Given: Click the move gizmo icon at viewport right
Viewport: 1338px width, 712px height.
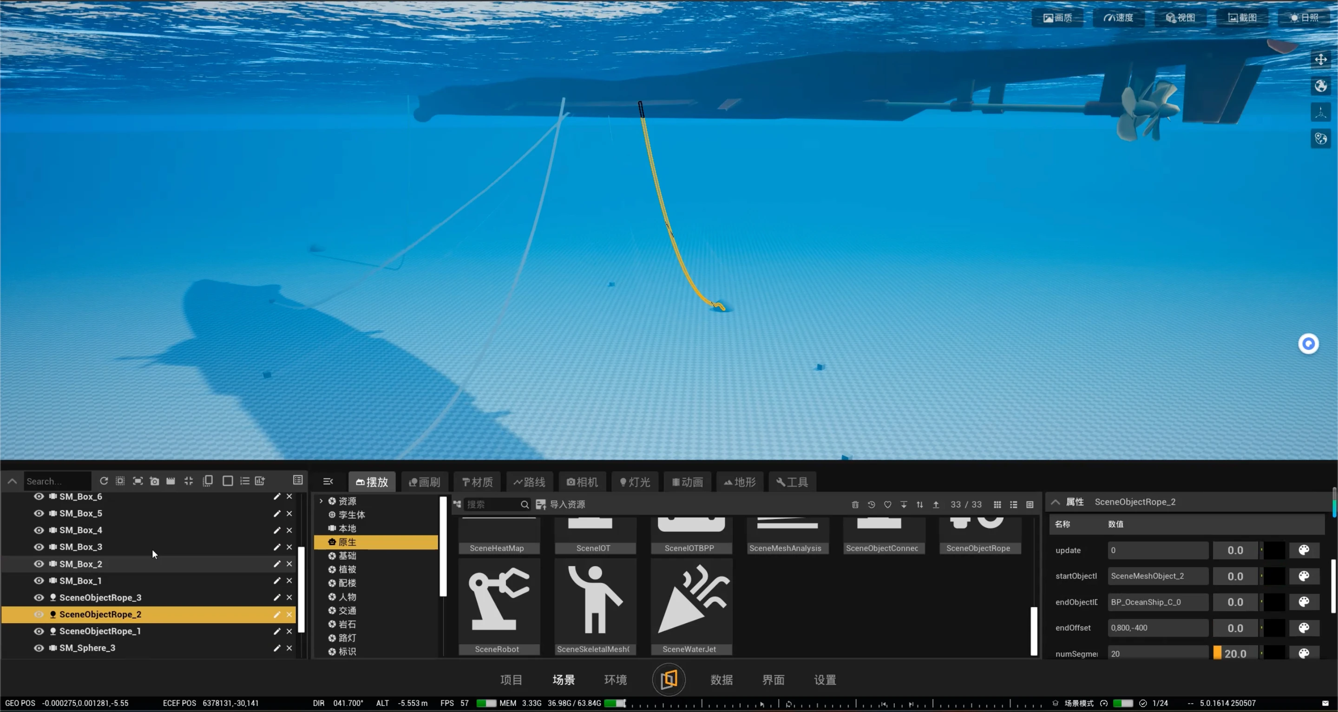Looking at the screenshot, I should (x=1320, y=59).
